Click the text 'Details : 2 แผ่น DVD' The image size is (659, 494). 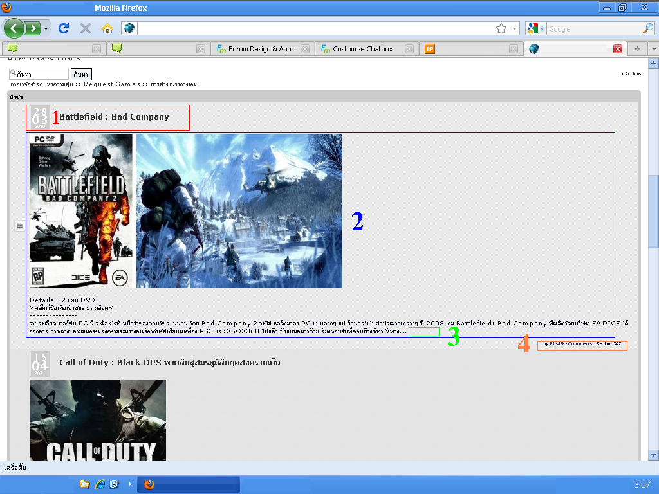pyautogui.click(x=62, y=300)
